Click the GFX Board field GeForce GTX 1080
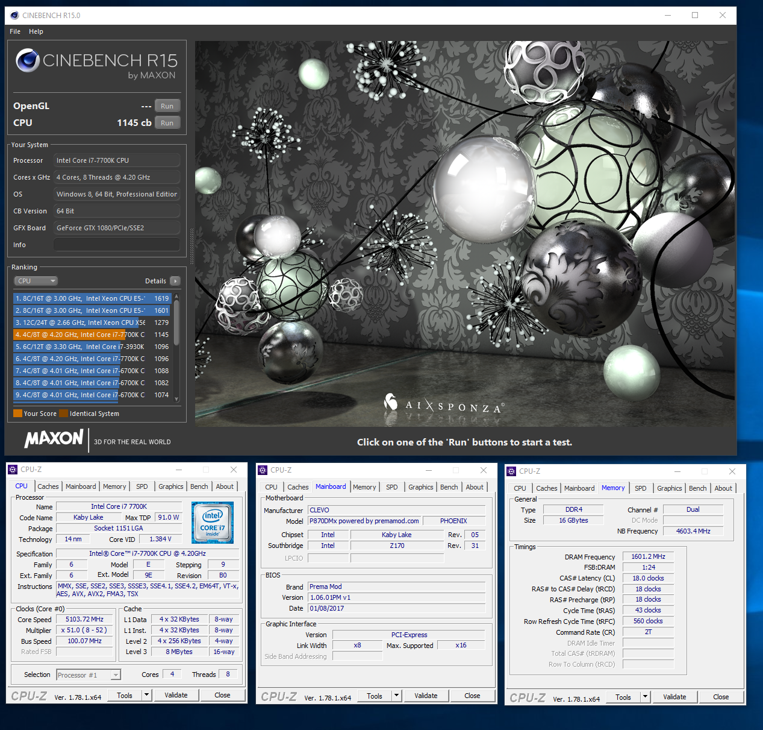Screen dimensions: 763x730 117,228
